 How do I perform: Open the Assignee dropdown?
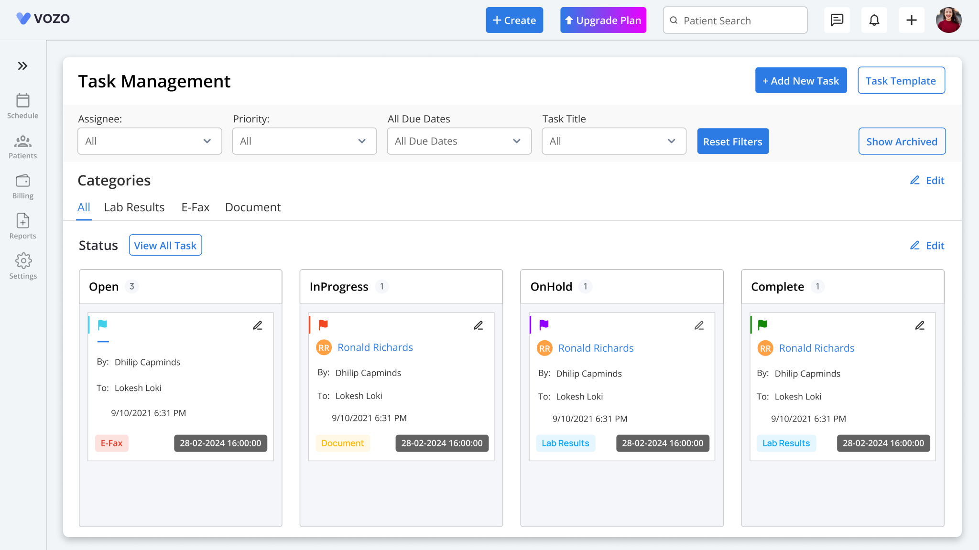click(x=150, y=141)
